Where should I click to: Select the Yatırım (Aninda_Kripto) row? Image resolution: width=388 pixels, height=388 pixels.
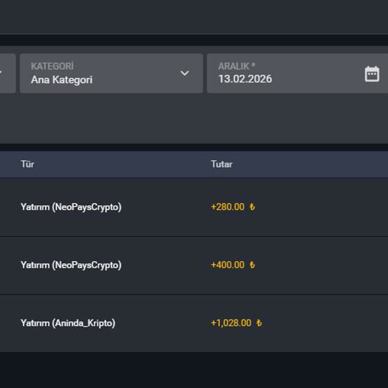point(68,323)
